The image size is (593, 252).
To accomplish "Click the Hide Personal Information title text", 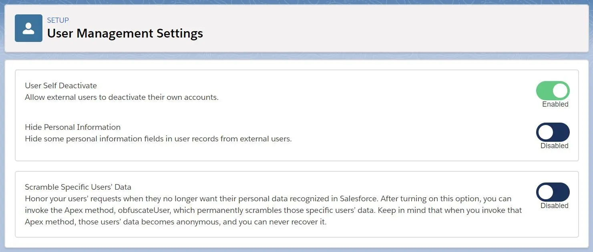I will [72, 127].
